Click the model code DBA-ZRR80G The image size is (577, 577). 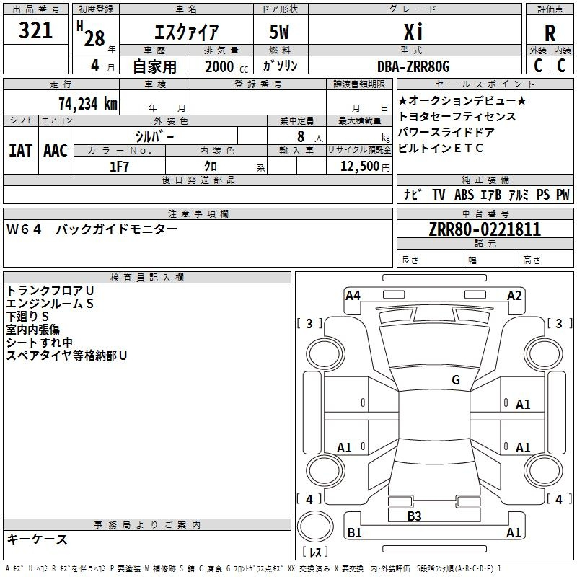click(413, 66)
